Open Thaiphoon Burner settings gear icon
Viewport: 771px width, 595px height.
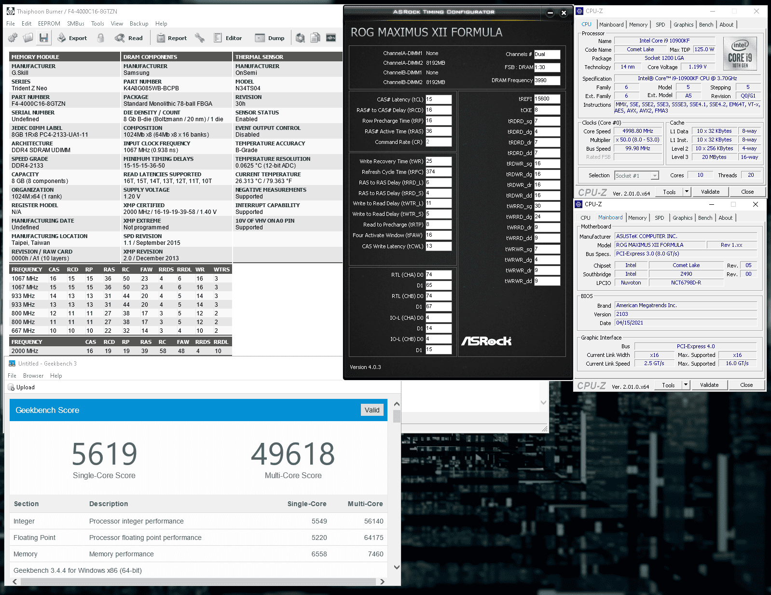tap(13, 38)
